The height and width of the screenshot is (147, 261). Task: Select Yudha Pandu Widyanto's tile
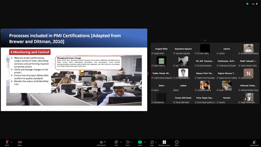click(x=161, y=73)
